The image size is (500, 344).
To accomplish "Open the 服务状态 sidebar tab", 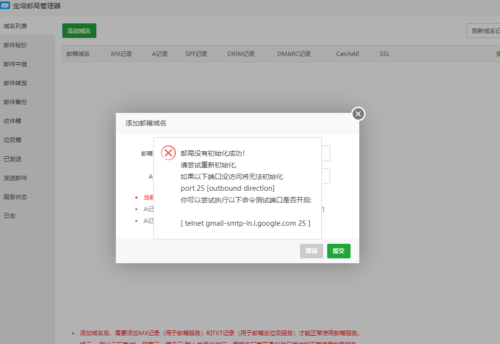I will (x=27, y=197).
